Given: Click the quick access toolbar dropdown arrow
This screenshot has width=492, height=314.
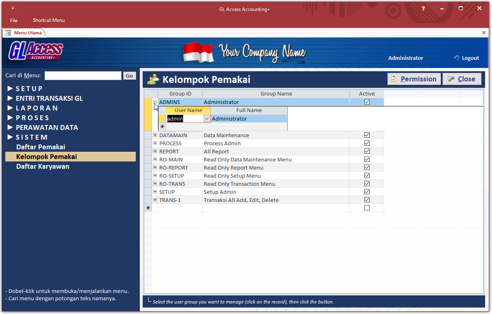Looking at the screenshot, I should click(x=13, y=8).
